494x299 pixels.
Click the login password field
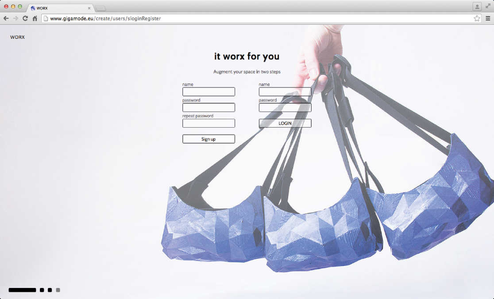point(285,107)
